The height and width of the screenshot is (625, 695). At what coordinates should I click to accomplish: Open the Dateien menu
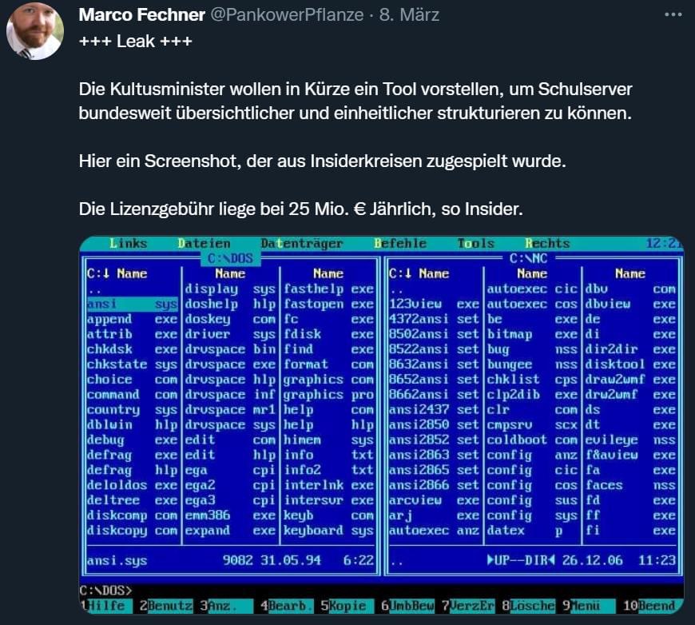point(204,244)
